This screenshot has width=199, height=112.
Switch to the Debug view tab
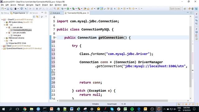coord(5,13)
